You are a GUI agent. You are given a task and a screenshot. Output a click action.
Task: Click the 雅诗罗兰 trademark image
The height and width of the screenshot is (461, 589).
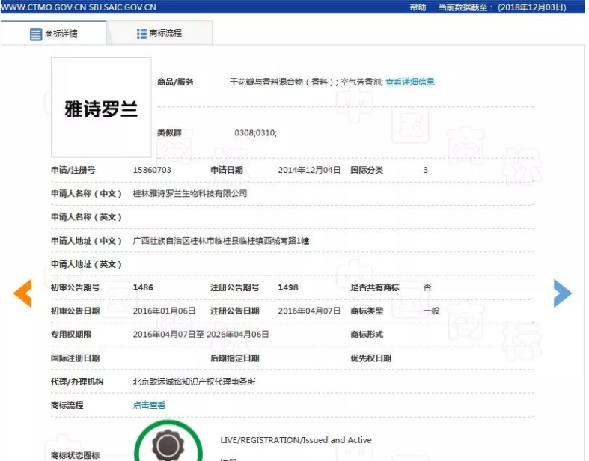(x=101, y=107)
